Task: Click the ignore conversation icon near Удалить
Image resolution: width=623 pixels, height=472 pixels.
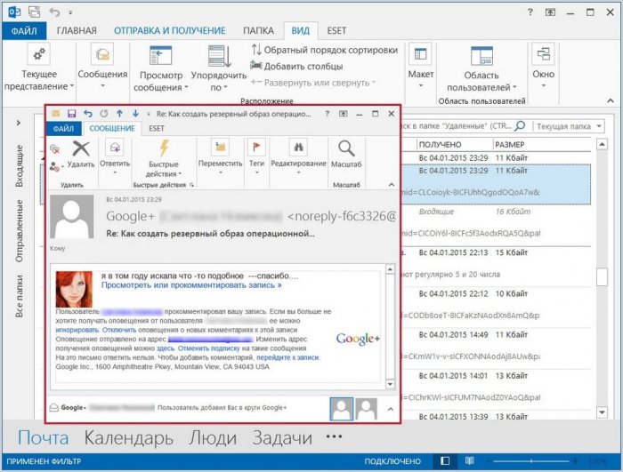Action: coord(55,149)
